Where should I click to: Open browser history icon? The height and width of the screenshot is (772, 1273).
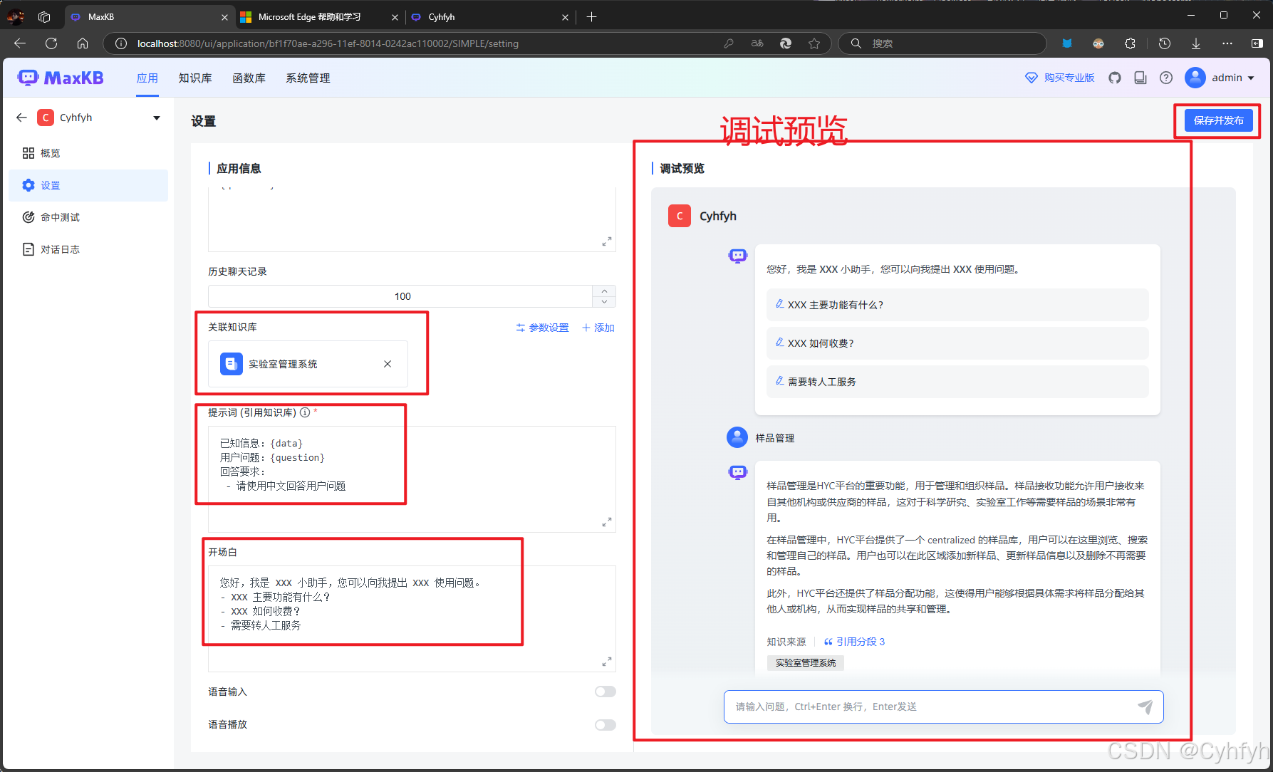pyautogui.click(x=1165, y=43)
